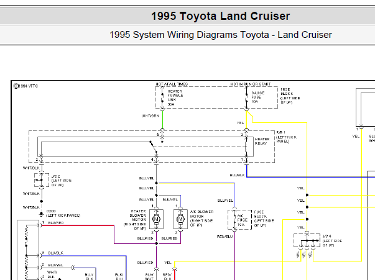The width and height of the screenshot is (375, 280).
Task: Click the "WHT/GRN" wire color label
Action: (x=150, y=115)
